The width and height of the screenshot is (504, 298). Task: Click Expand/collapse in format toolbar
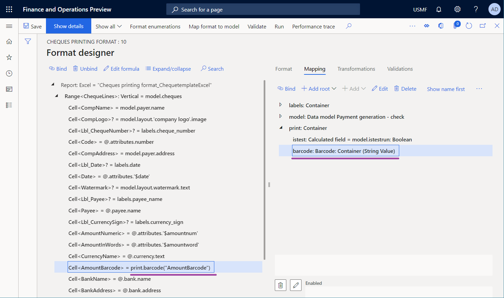point(168,69)
